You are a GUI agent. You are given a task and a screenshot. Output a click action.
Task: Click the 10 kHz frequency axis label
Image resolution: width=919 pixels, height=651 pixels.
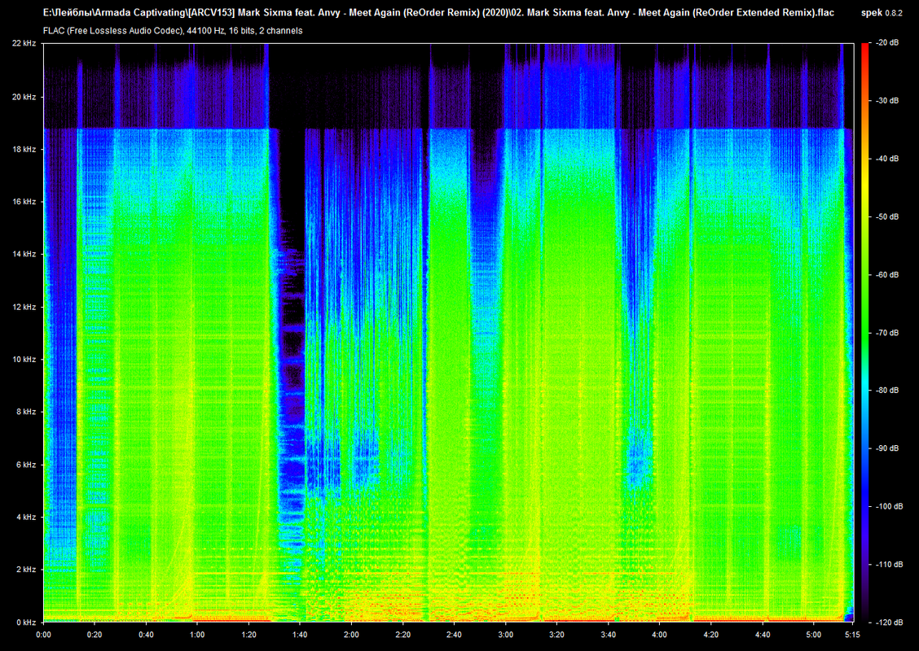[x=24, y=360]
